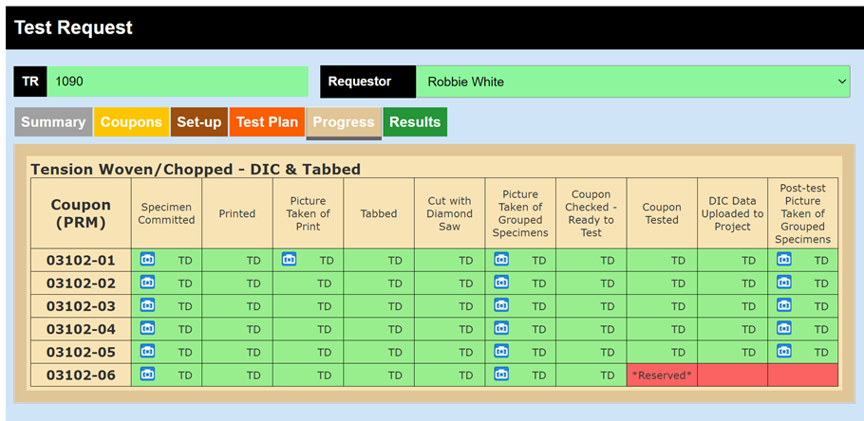Click TD in Diamond Saw cell for 03102-04

[x=465, y=330]
